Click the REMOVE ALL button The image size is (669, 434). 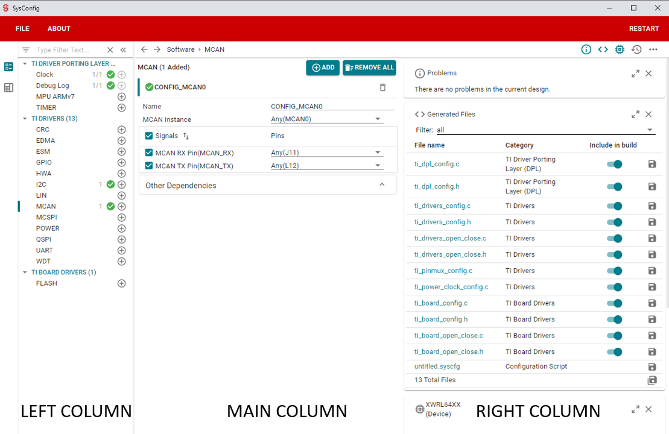(x=369, y=68)
